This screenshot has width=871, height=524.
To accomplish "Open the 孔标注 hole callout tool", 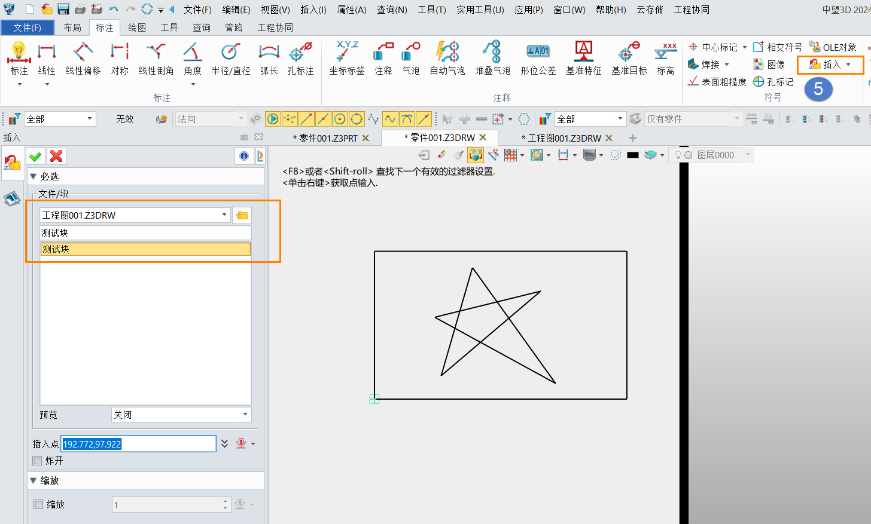I will click(300, 59).
